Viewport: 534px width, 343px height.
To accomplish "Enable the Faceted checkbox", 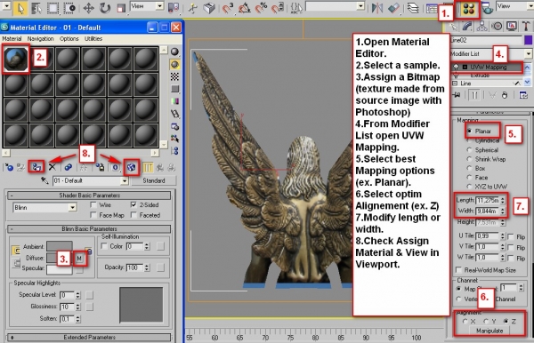I will click(133, 215).
